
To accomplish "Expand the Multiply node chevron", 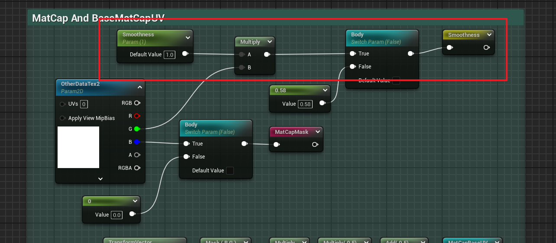I will pyautogui.click(x=270, y=42).
